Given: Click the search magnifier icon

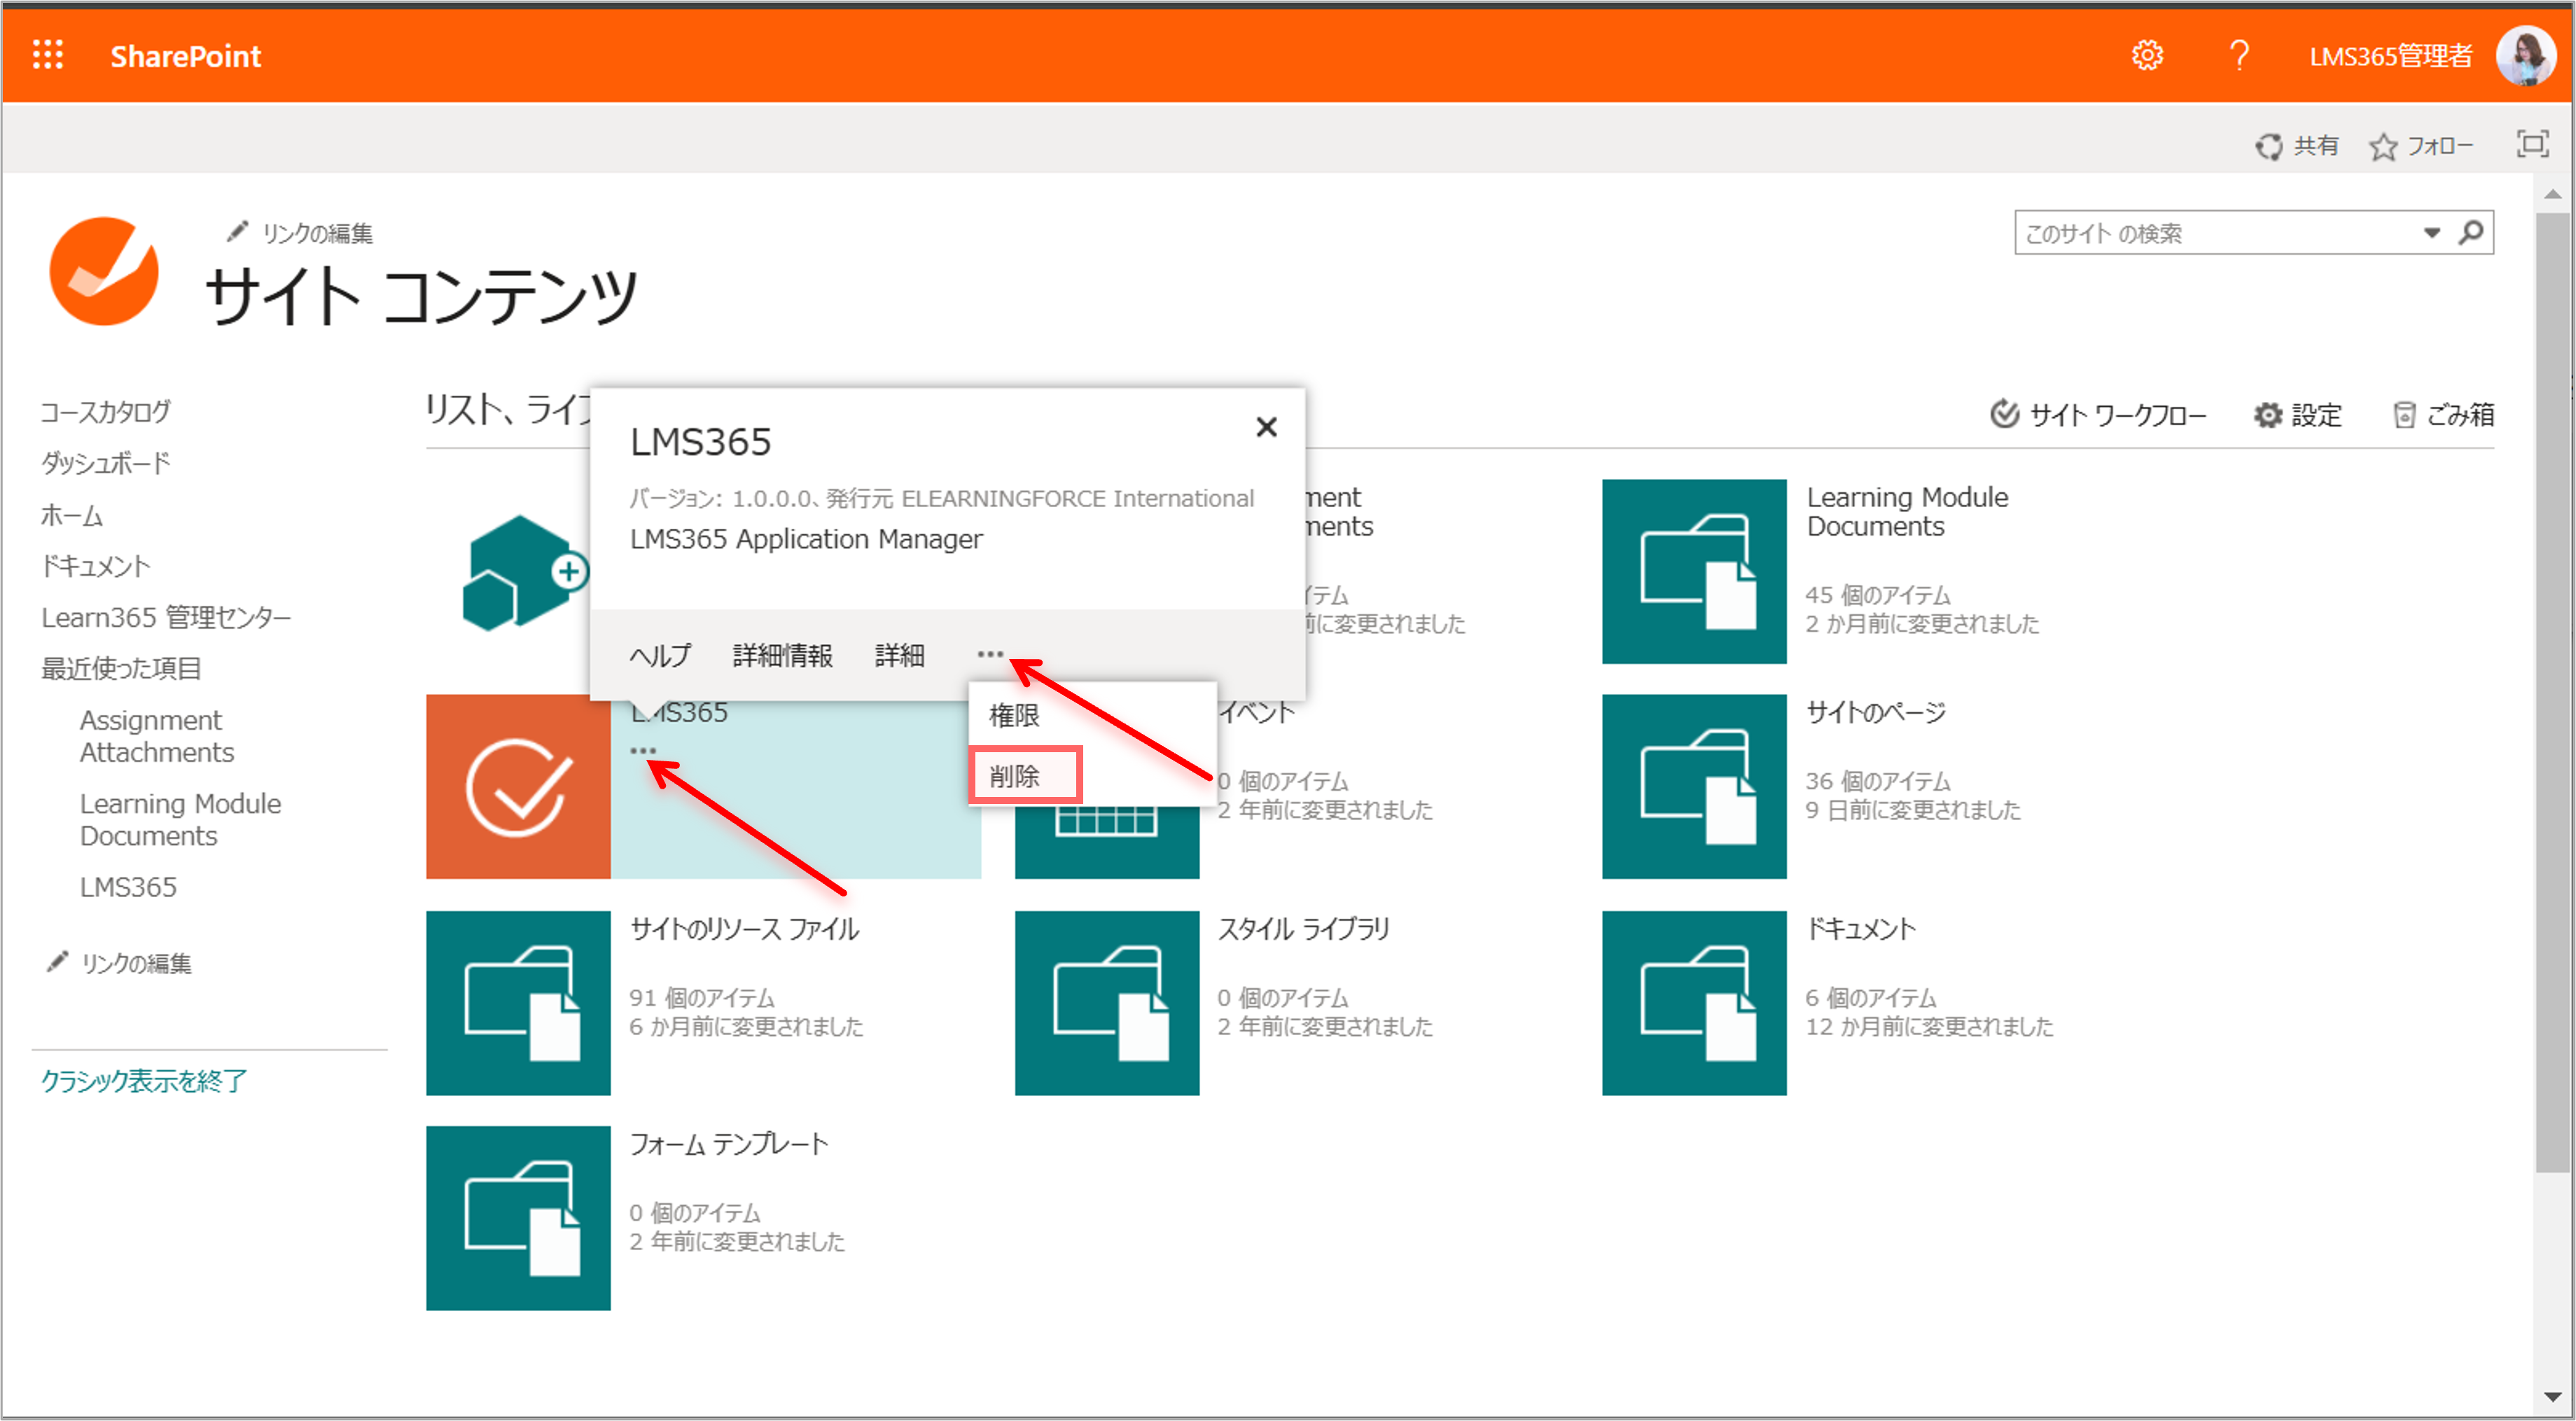Looking at the screenshot, I should tap(2470, 233).
